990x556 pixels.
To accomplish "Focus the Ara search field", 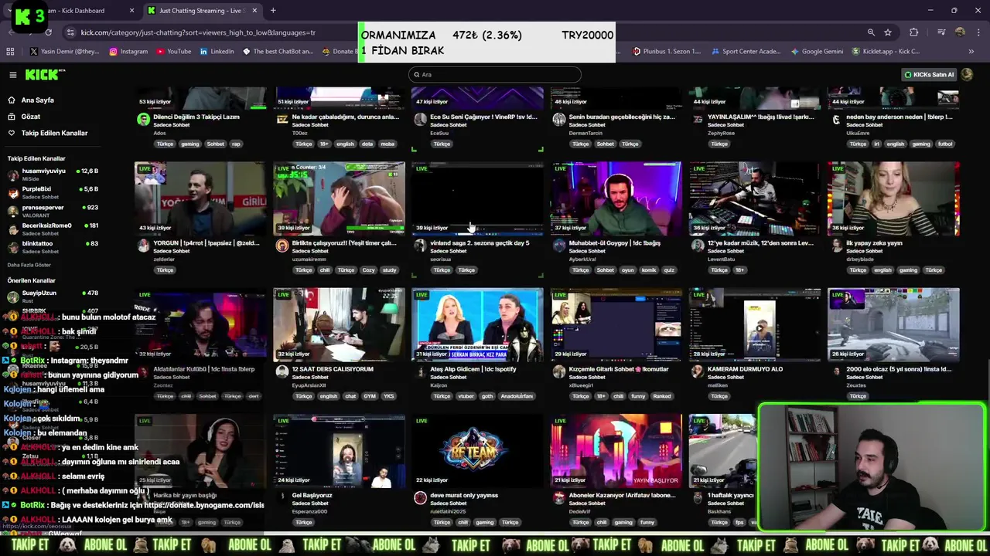I will pos(495,74).
